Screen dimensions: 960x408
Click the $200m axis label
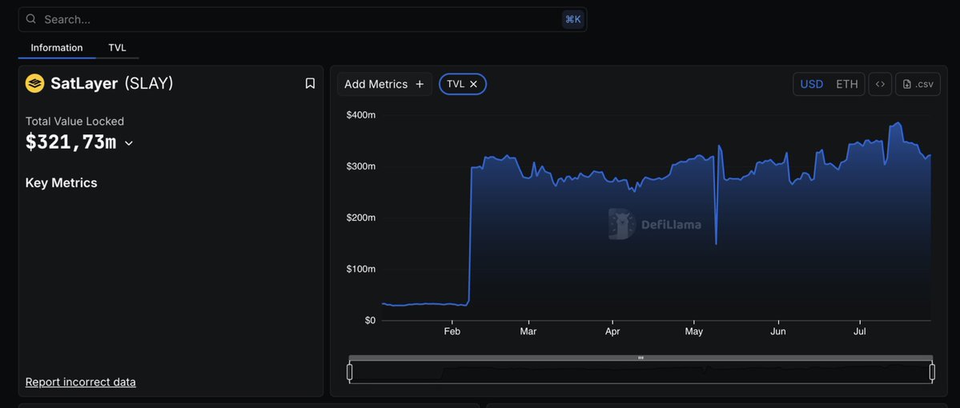[360, 218]
